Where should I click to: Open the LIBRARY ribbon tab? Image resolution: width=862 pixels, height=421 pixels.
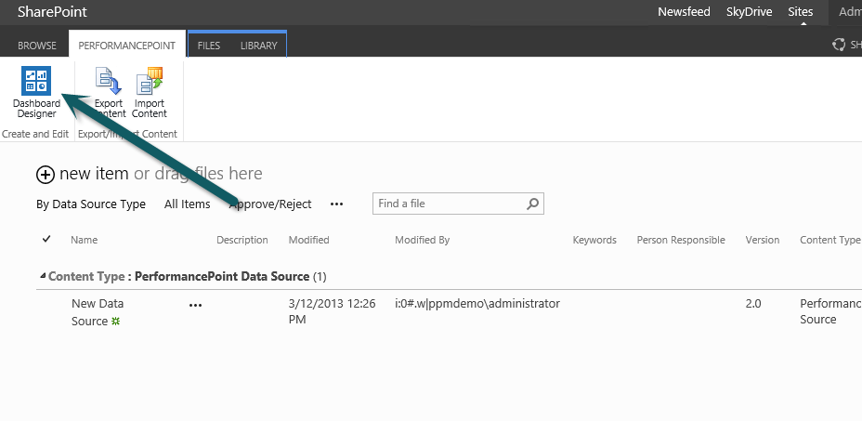click(259, 46)
